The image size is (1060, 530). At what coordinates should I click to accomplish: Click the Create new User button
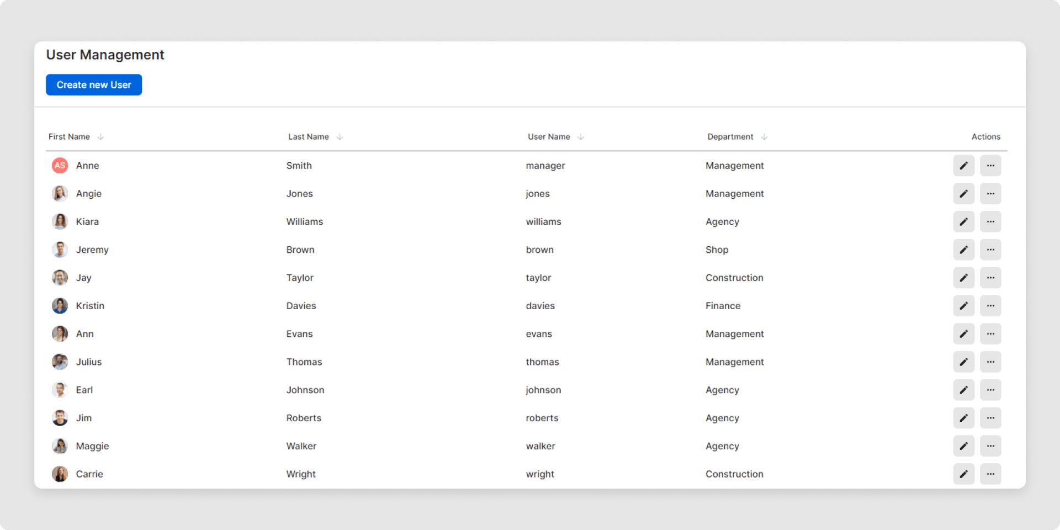[94, 85]
